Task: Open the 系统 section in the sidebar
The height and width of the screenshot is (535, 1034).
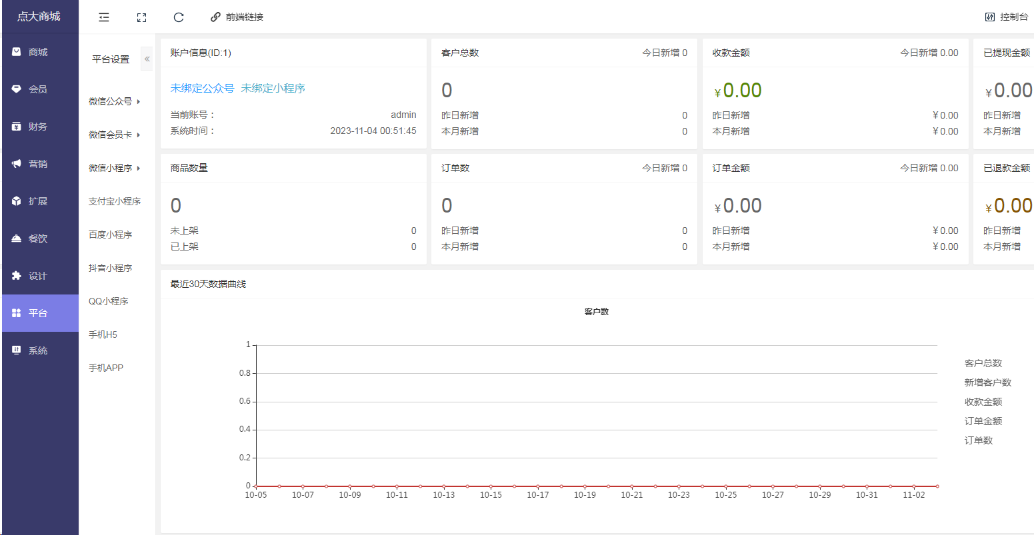Action: click(40, 350)
